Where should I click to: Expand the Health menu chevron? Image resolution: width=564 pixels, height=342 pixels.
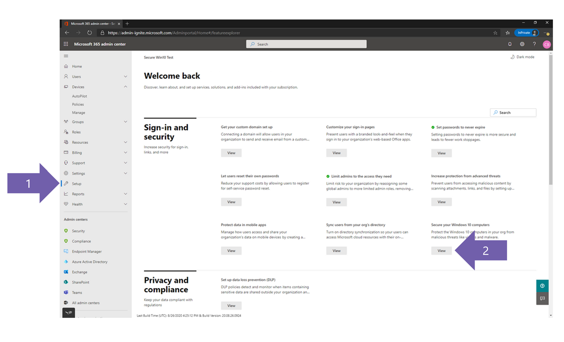click(x=125, y=204)
